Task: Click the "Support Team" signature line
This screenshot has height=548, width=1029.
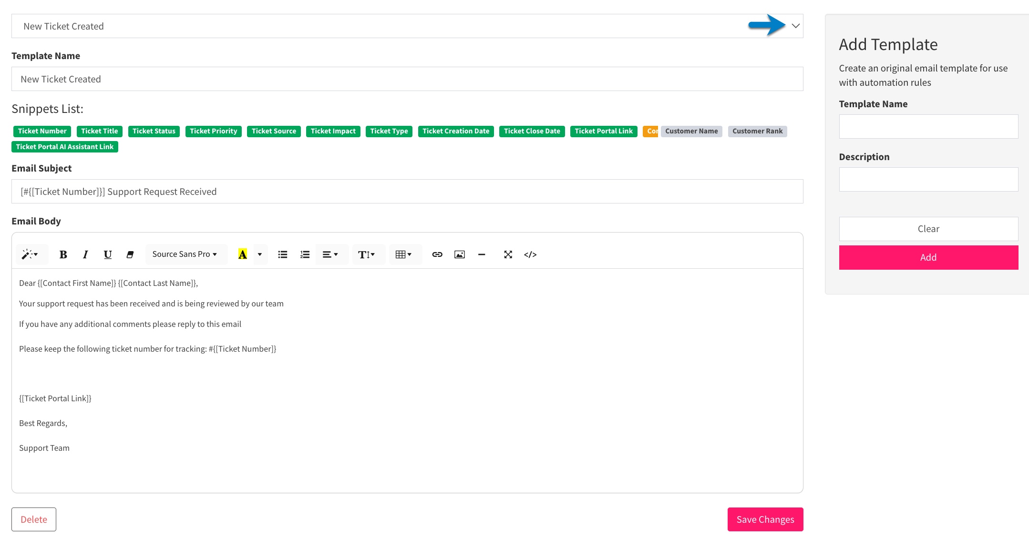Action: coord(44,448)
